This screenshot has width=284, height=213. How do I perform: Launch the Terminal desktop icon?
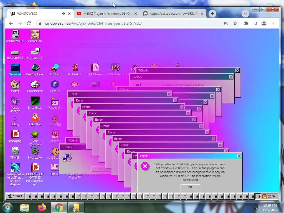click(15, 70)
